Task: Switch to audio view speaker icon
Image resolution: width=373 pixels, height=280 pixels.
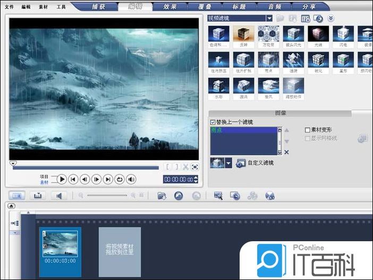Action: (58, 196)
